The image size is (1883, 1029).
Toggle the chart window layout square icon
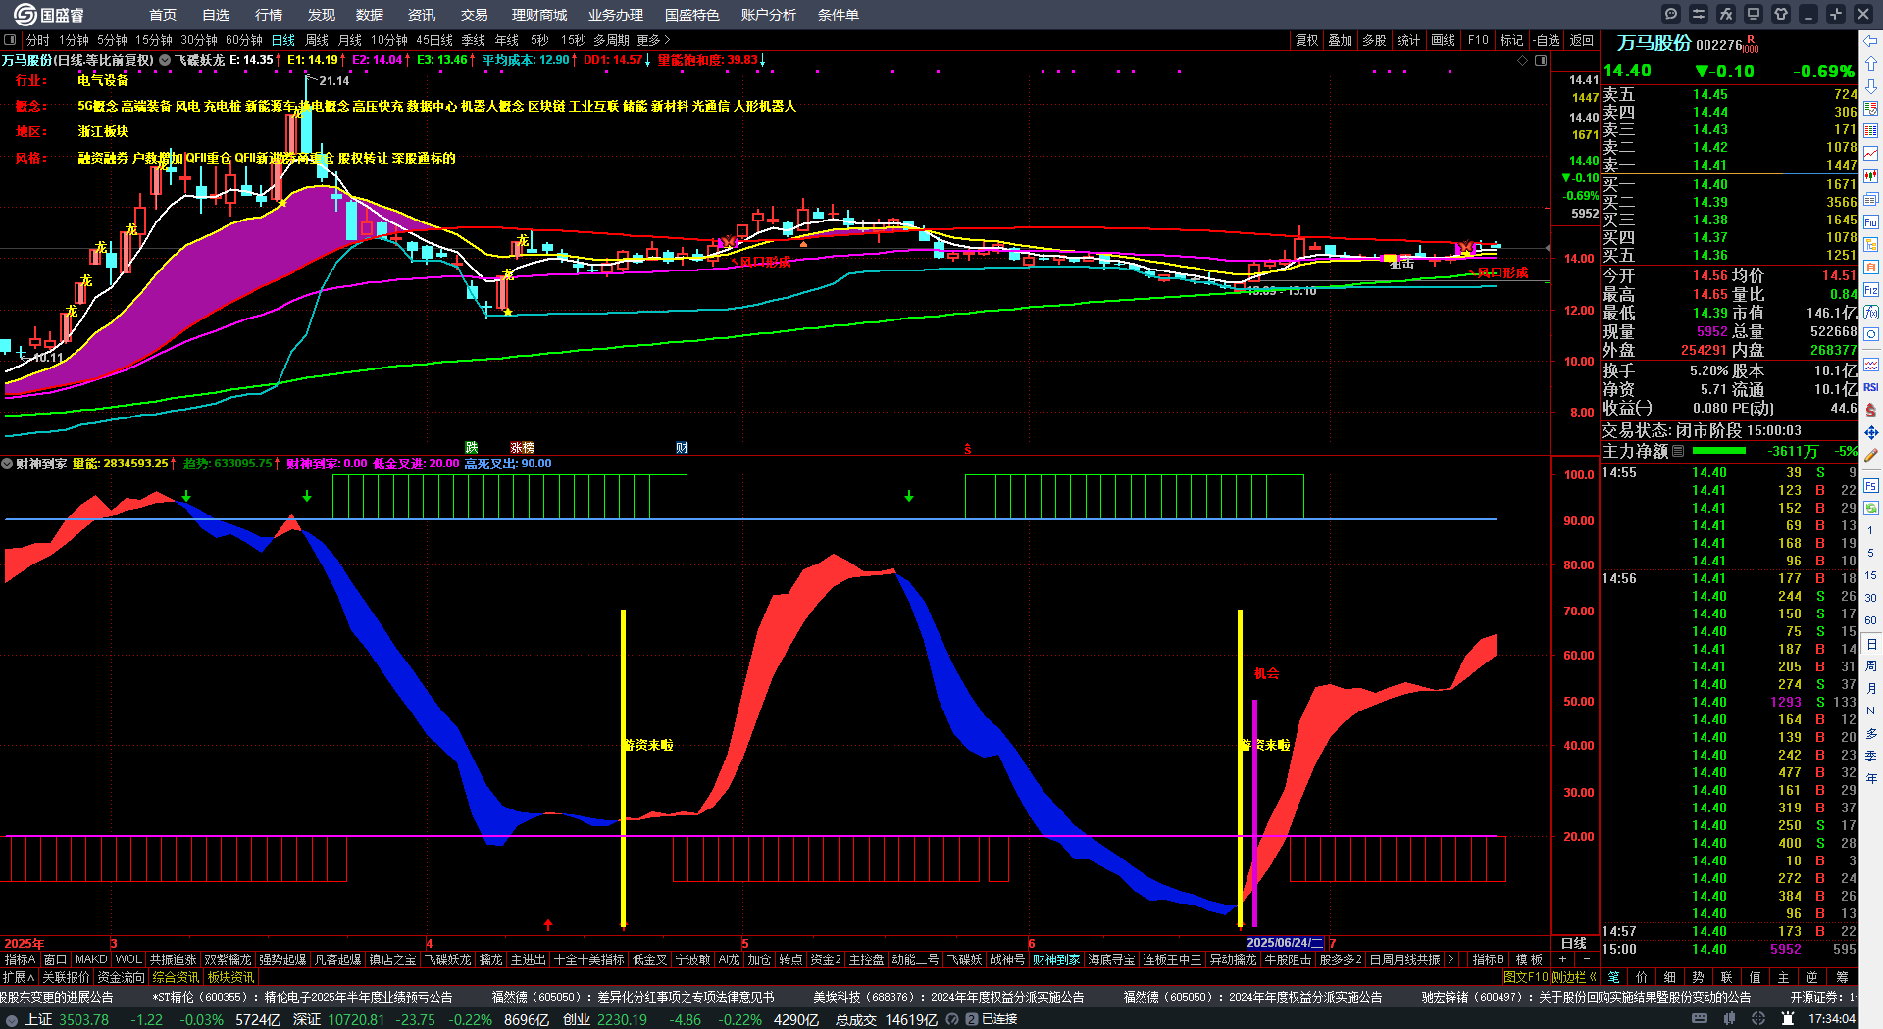coord(1541,60)
